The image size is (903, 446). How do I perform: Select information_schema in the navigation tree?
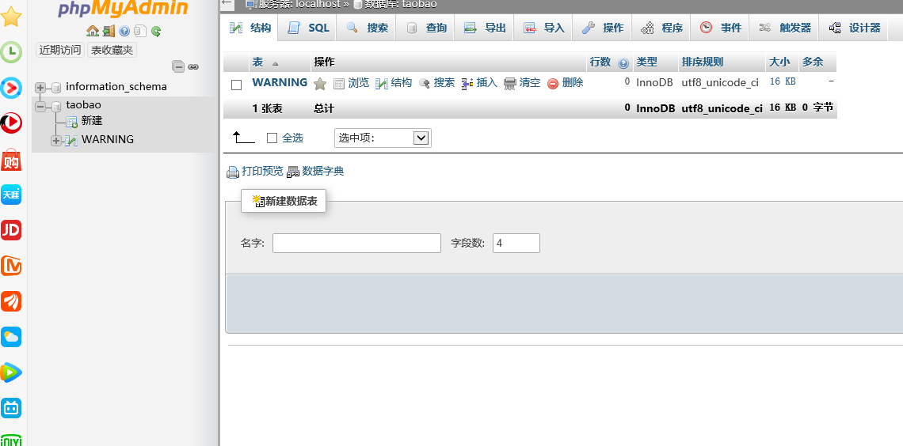(116, 87)
